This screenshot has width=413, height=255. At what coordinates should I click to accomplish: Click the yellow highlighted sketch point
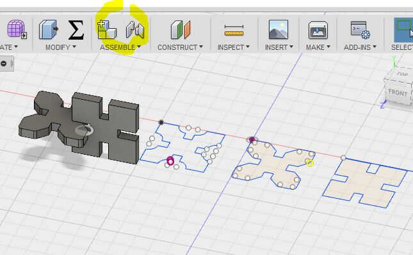(310, 163)
